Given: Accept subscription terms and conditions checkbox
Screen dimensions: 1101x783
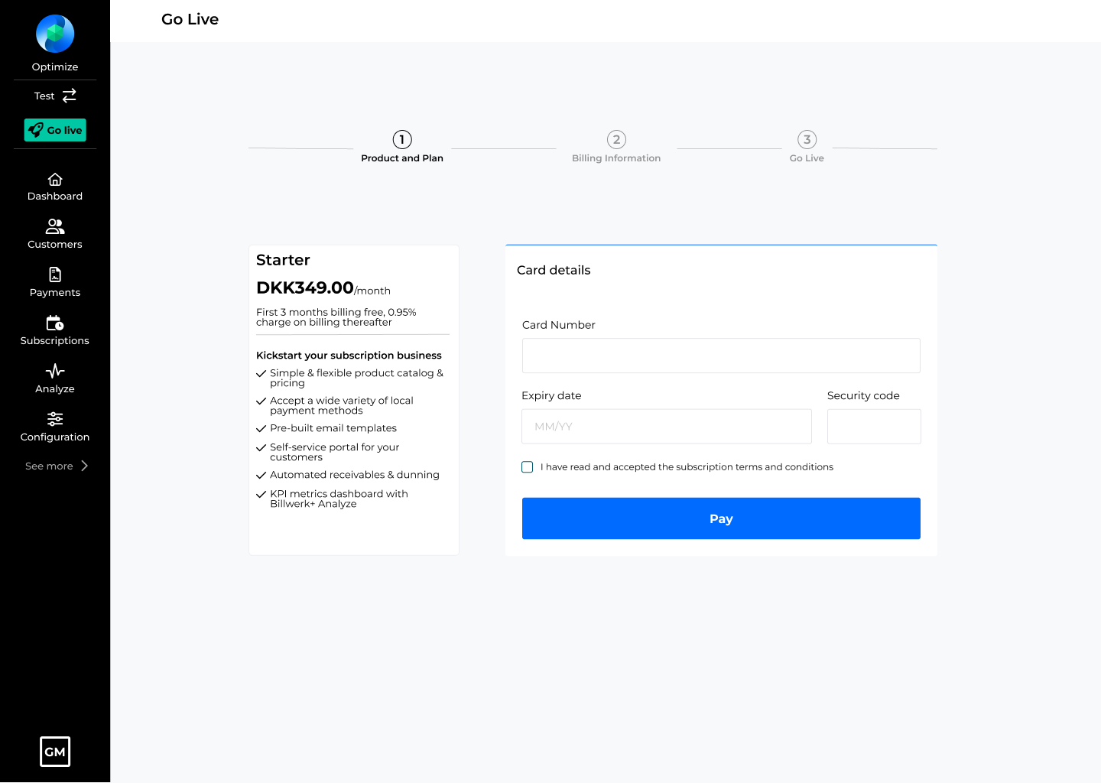Looking at the screenshot, I should pyautogui.click(x=528, y=467).
